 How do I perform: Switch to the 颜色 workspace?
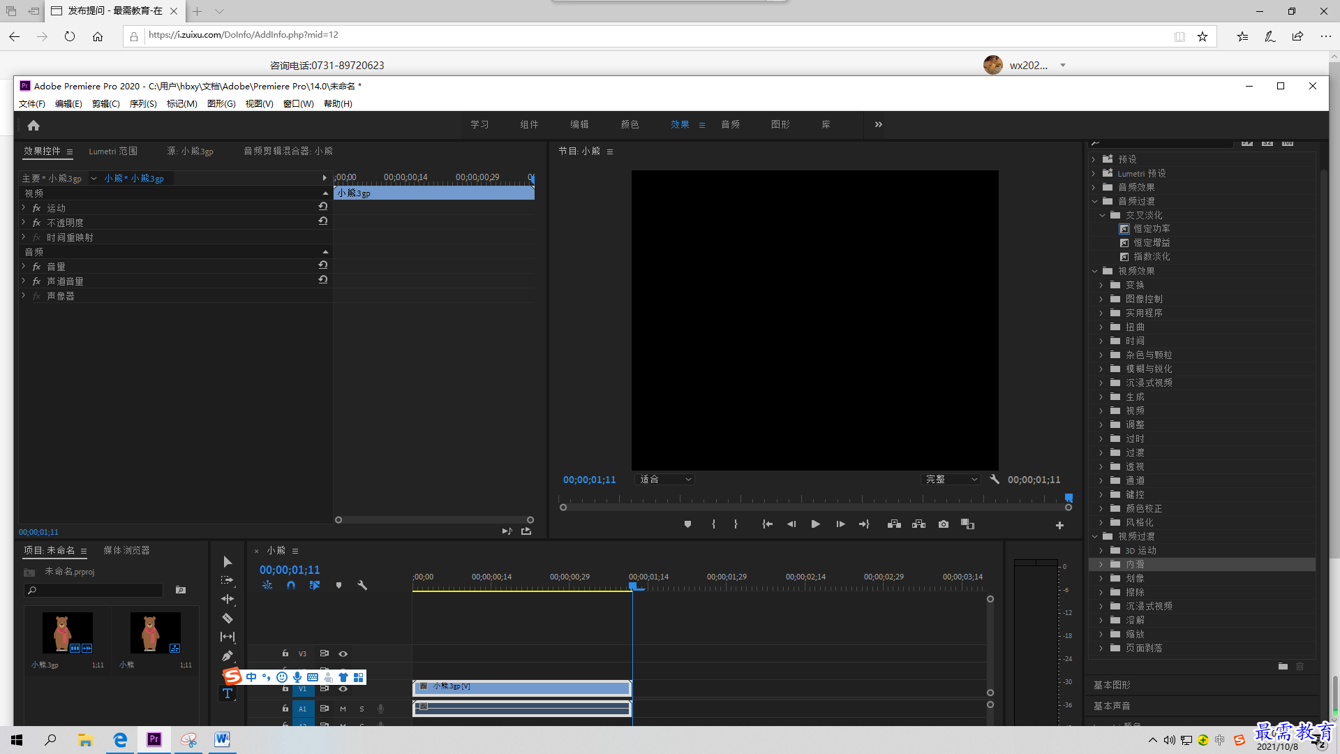630,125
